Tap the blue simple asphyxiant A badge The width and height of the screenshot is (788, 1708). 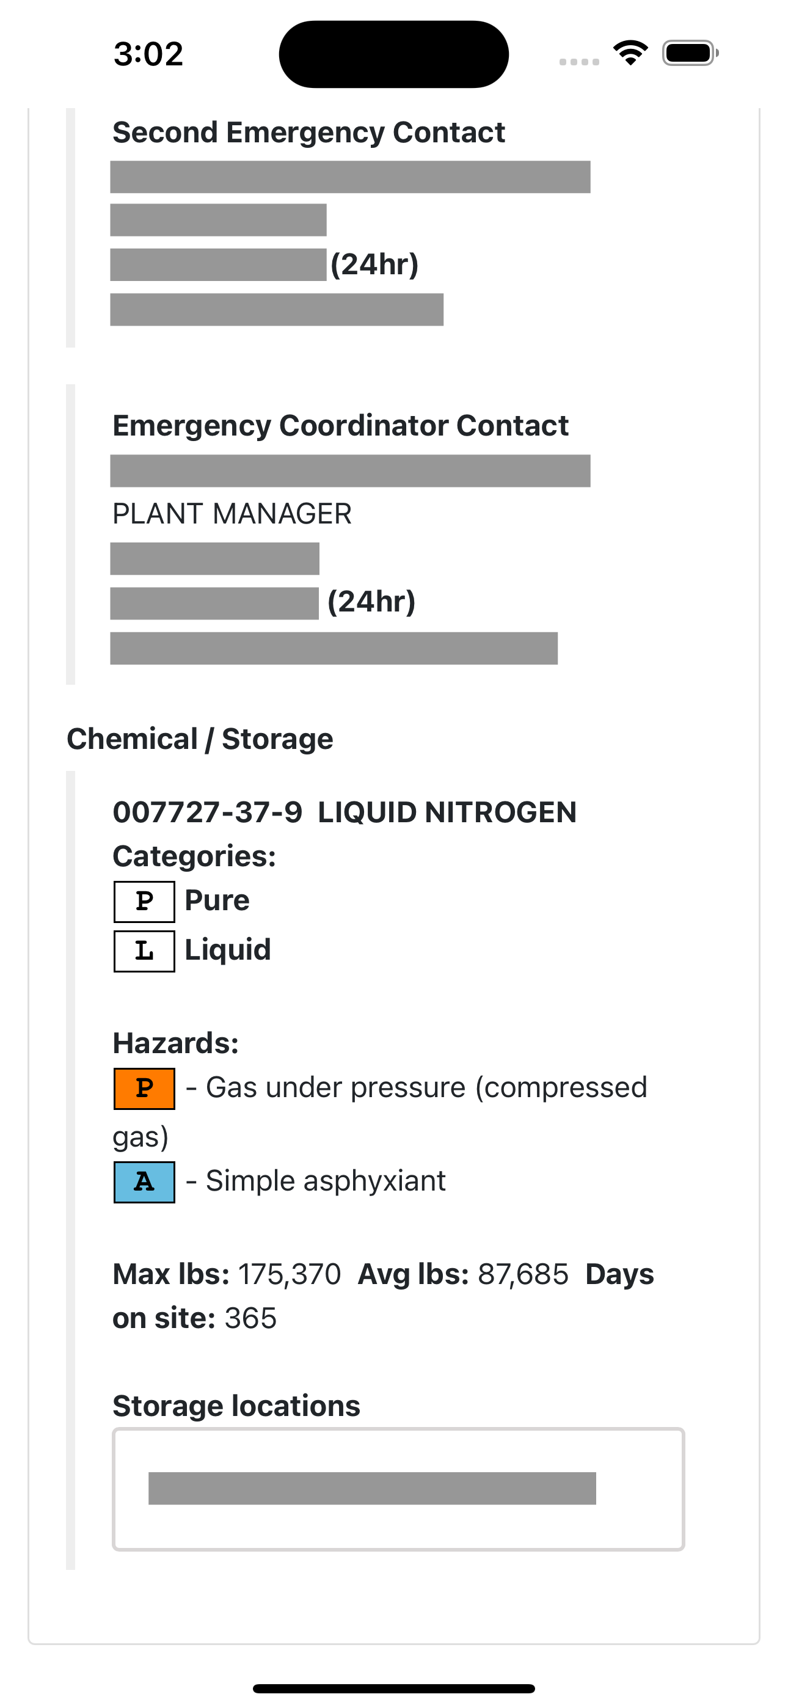point(144,1181)
